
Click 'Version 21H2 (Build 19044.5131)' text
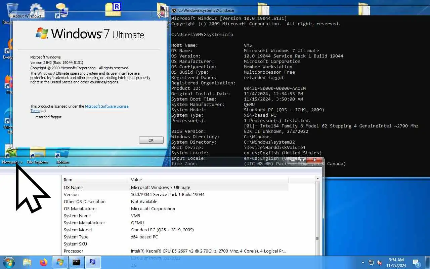click(57, 63)
